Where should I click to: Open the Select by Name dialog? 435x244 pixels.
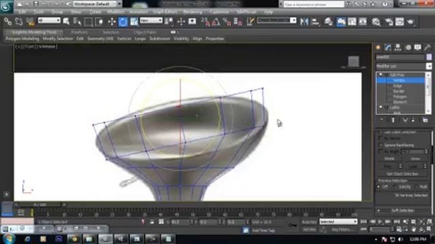(x=77, y=22)
